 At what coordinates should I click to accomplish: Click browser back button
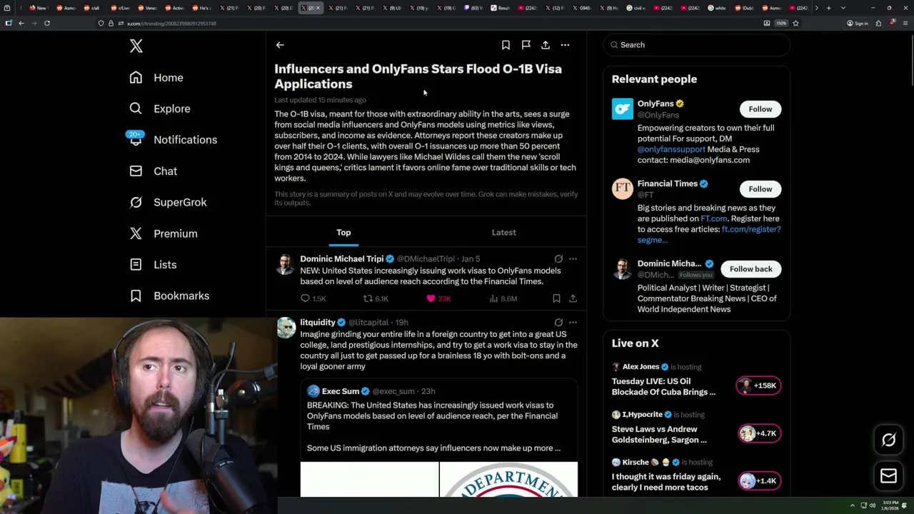pos(21,23)
